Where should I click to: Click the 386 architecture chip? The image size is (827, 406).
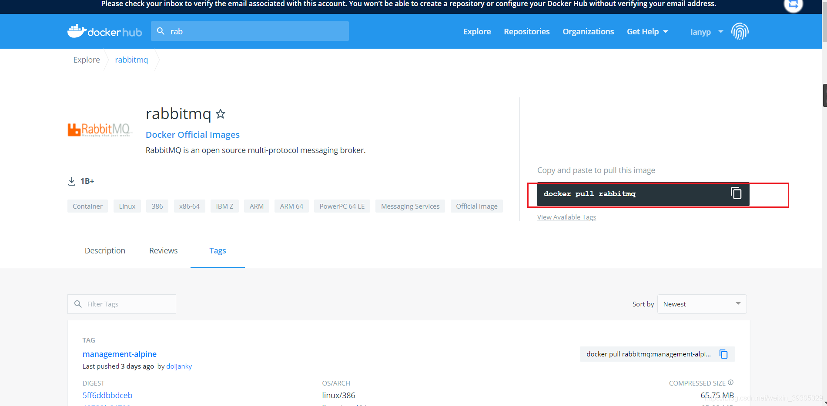157,206
